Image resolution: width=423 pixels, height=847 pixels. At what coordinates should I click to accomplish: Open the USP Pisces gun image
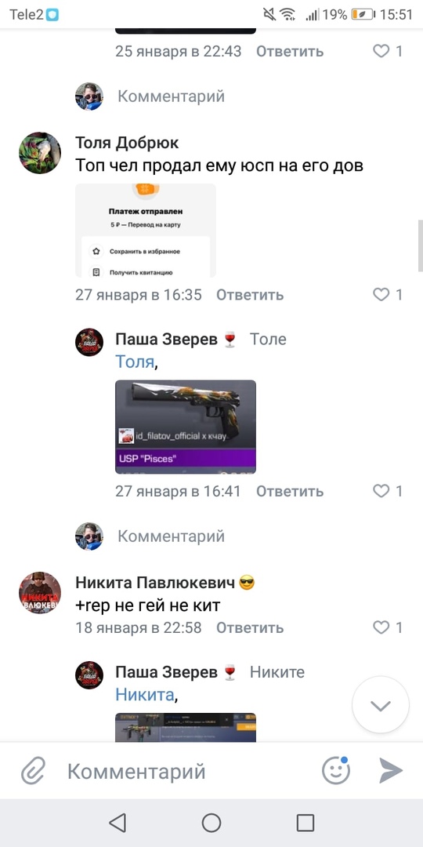[186, 427]
